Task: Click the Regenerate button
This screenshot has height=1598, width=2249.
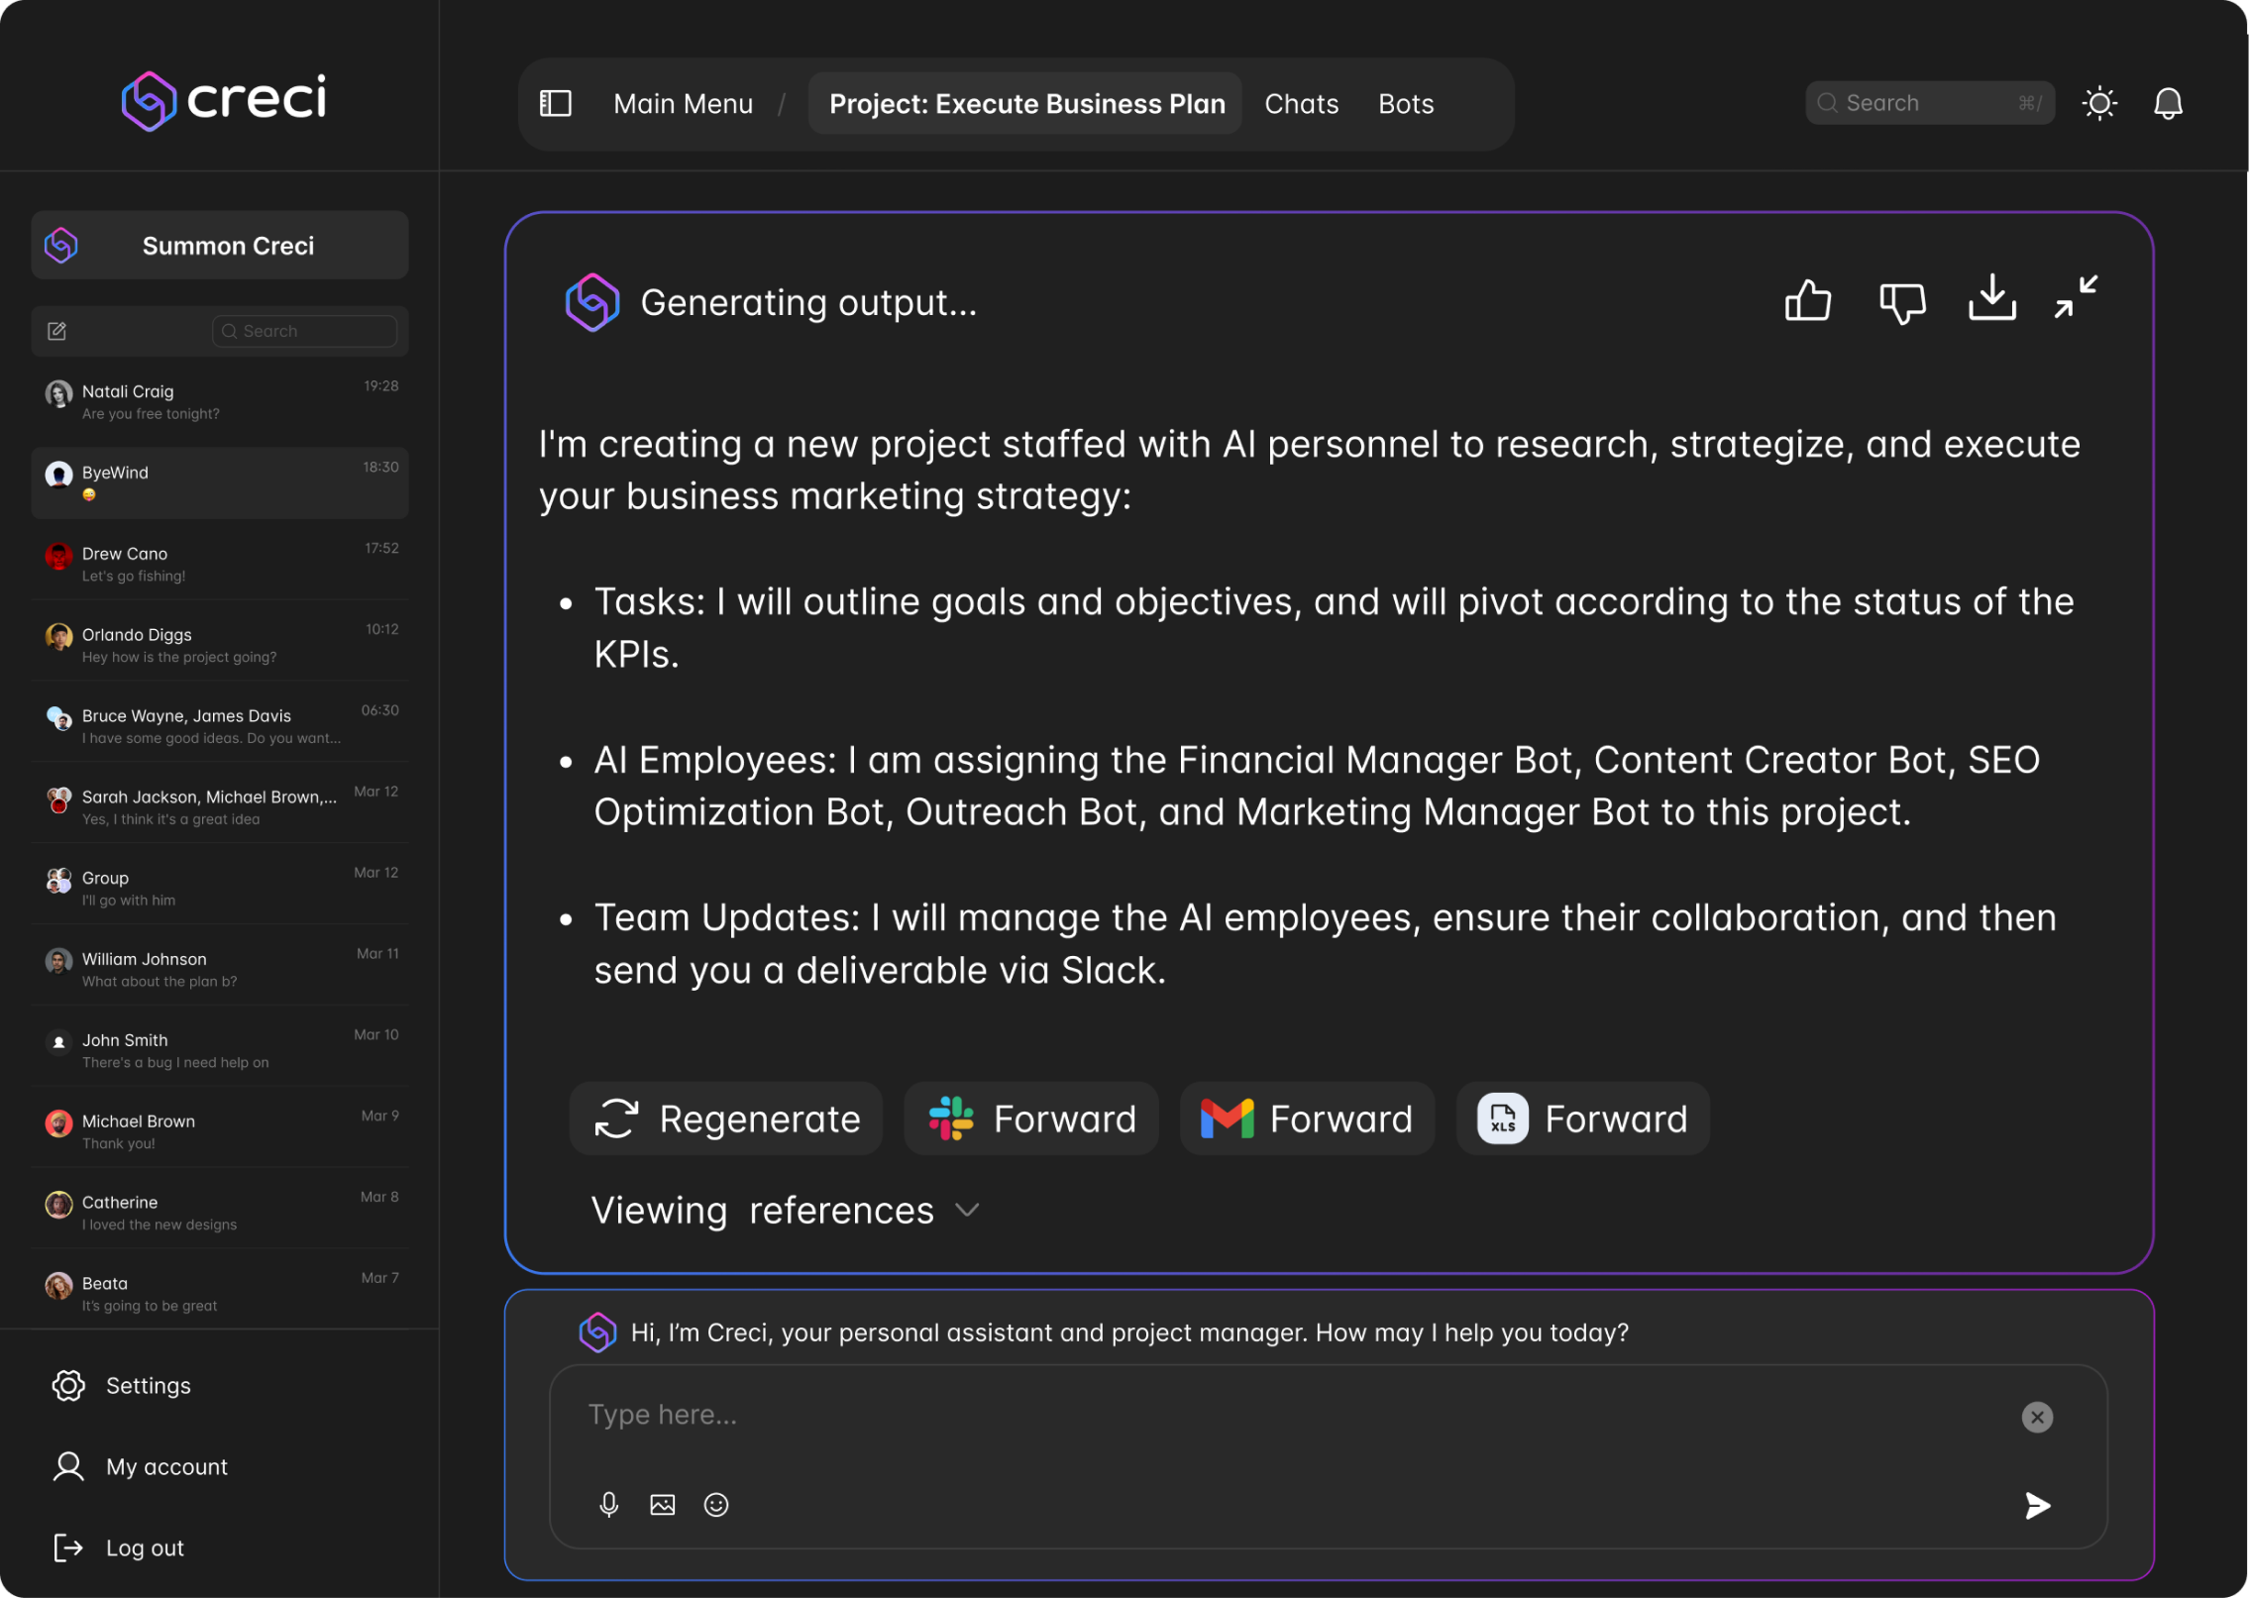Action: [x=726, y=1119]
